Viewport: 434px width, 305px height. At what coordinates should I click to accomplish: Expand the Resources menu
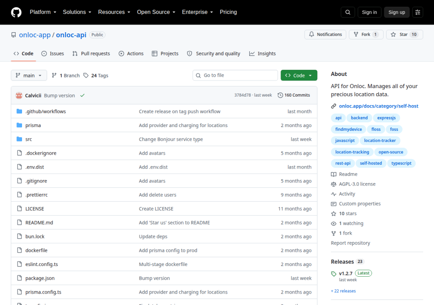pyautogui.click(x=114, y=12)
